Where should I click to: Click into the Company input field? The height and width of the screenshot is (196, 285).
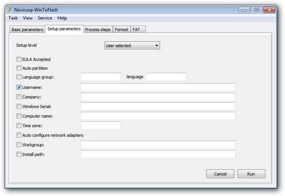click(x=158, y=97)
